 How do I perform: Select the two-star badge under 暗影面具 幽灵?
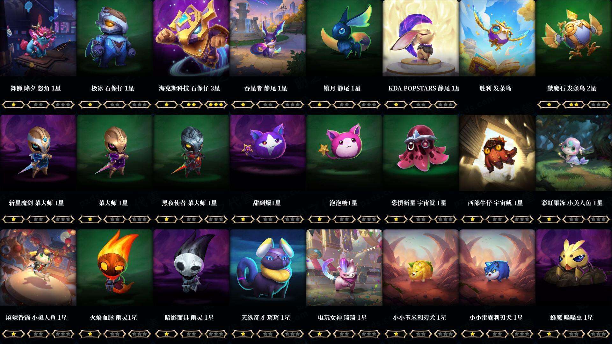coord(191,334)
